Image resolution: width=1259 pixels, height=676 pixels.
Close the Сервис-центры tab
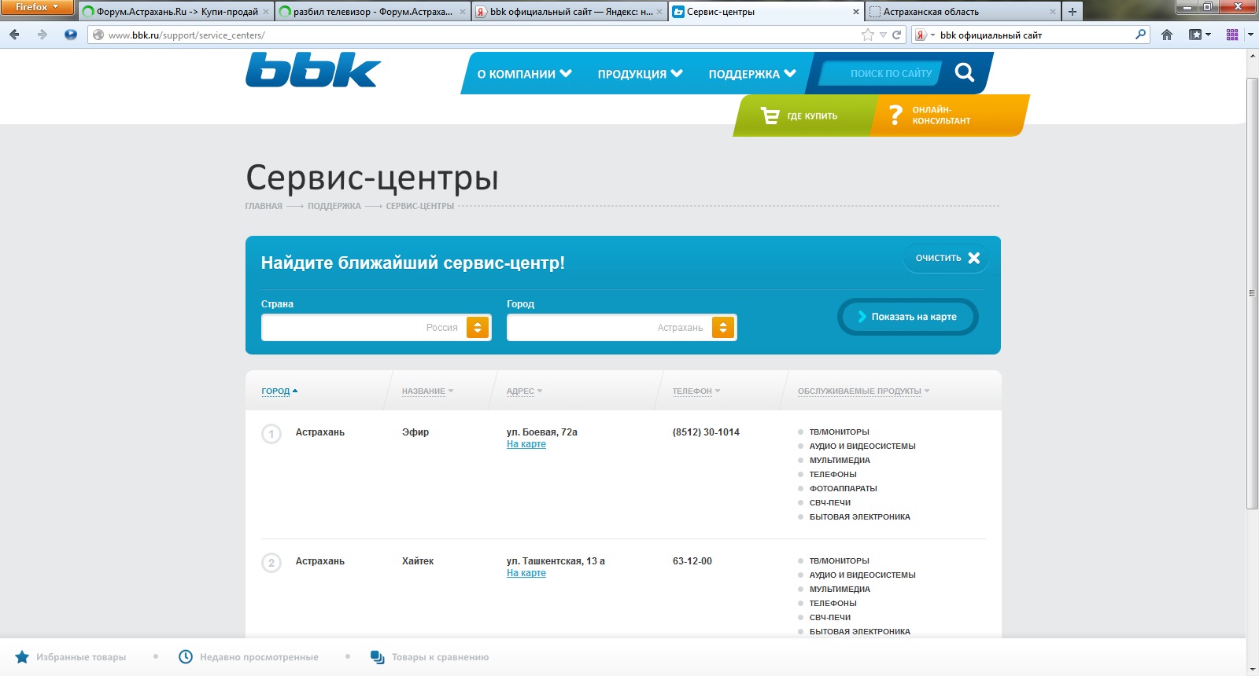click(856, 12)
